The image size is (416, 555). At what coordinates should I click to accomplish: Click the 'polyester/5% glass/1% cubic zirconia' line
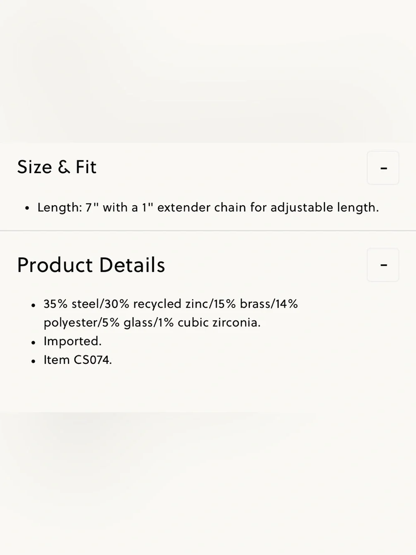click(x=152, y=323)
